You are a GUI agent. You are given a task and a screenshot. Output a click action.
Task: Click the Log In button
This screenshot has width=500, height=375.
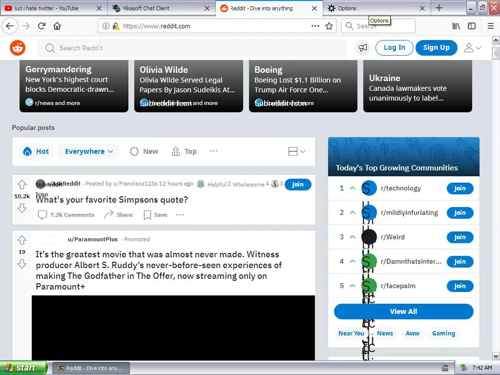click(395, 48)
